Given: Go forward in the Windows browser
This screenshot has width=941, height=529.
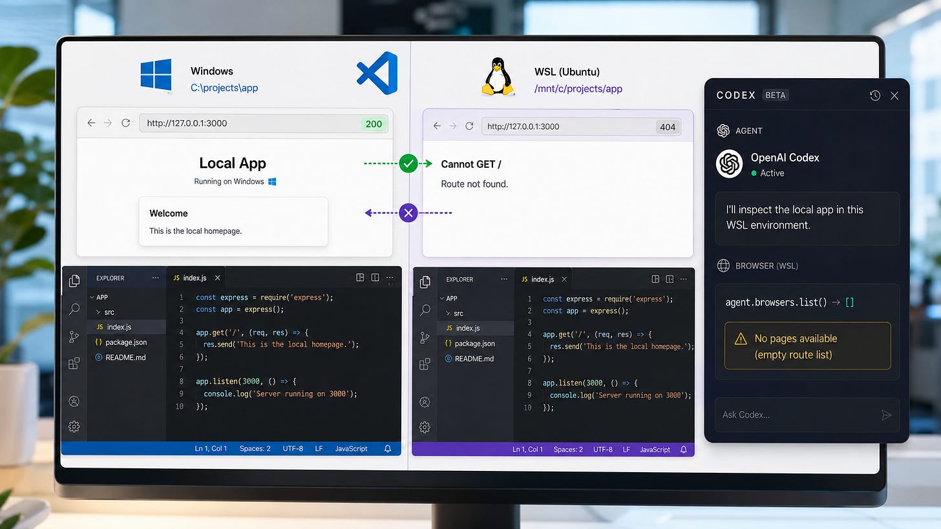Looking at the screenshot, I should (108, 123).
